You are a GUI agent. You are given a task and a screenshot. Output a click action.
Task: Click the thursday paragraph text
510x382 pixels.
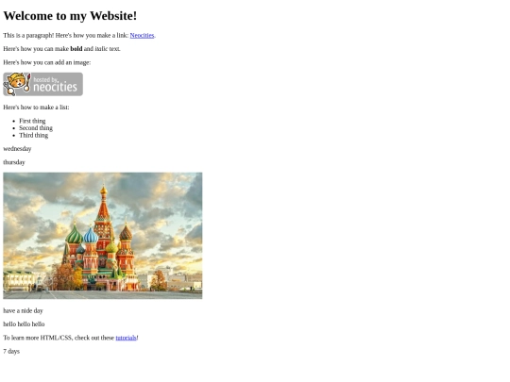point(14,162)
